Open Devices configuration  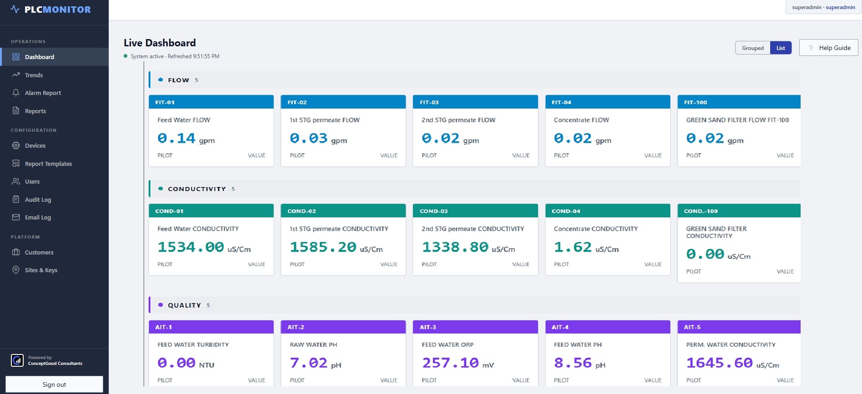pyautogui.click(x=54, y=145)
